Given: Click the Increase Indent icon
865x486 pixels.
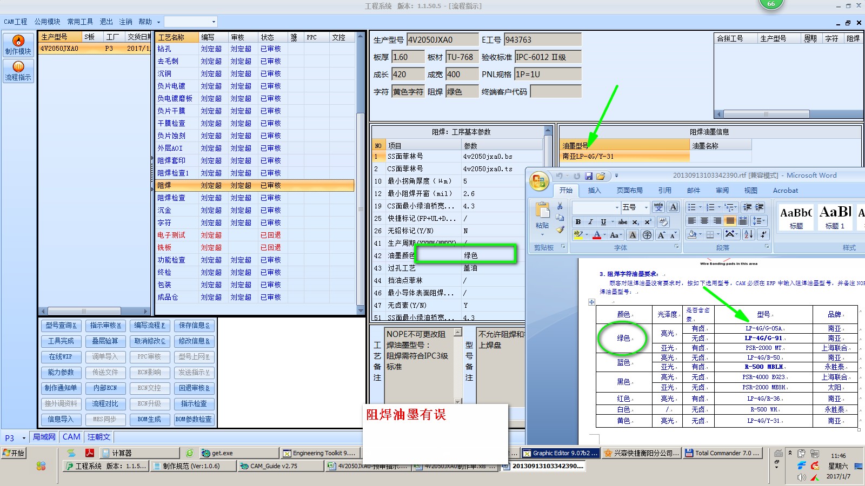Looking at the screenshot, I should click(760, 207).
